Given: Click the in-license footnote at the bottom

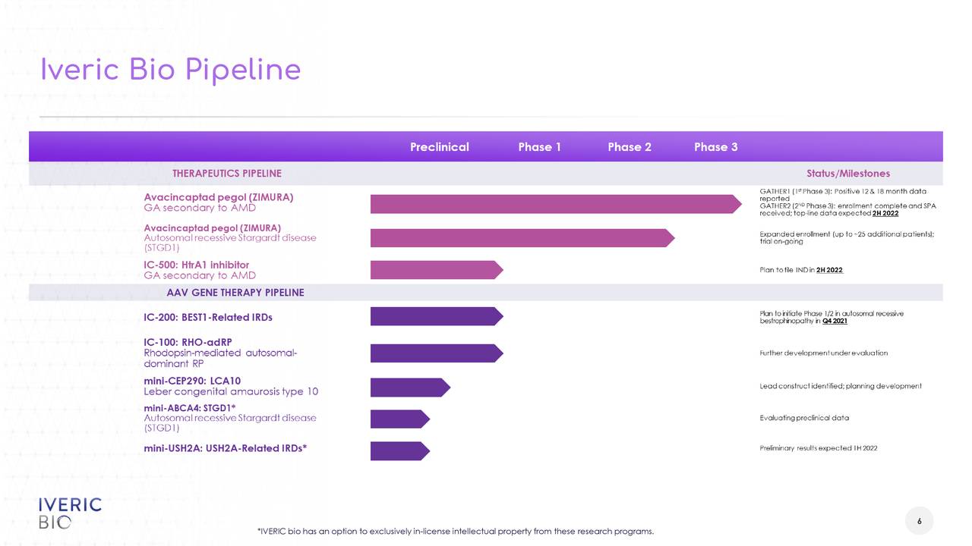Looking at the screenshot, I should (x=456, y=531).
